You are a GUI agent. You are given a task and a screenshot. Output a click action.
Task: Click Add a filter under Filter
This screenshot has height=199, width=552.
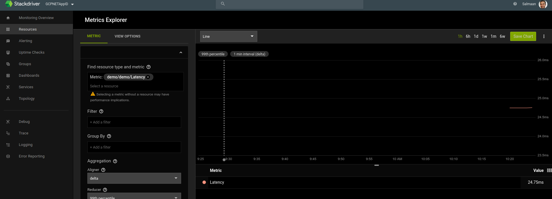(134, 122)
